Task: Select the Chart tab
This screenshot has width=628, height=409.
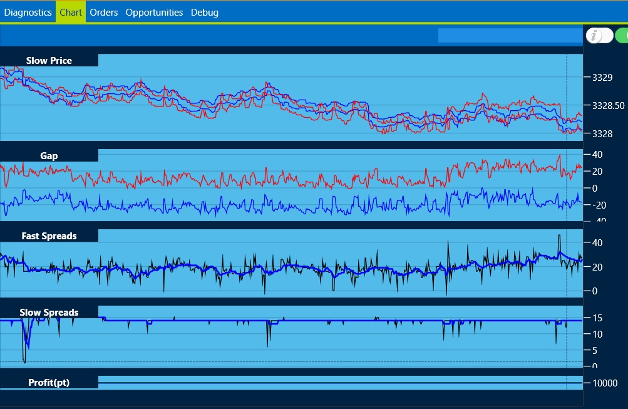Action: (x=71, y=12)
